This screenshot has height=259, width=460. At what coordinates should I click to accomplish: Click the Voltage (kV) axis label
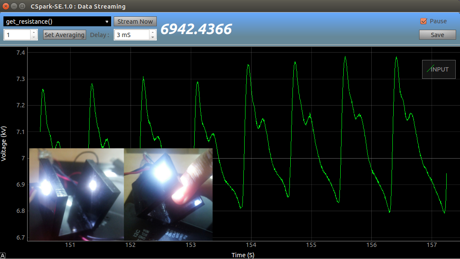click(x=4, y=144)
